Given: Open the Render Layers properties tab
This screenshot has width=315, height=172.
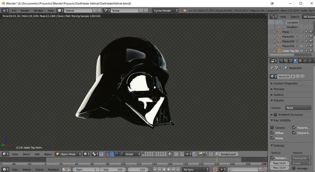Looking at the screenshot, I should point(286,61).
